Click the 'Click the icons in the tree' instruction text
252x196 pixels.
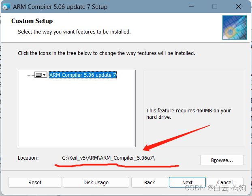tap(107, 53)
